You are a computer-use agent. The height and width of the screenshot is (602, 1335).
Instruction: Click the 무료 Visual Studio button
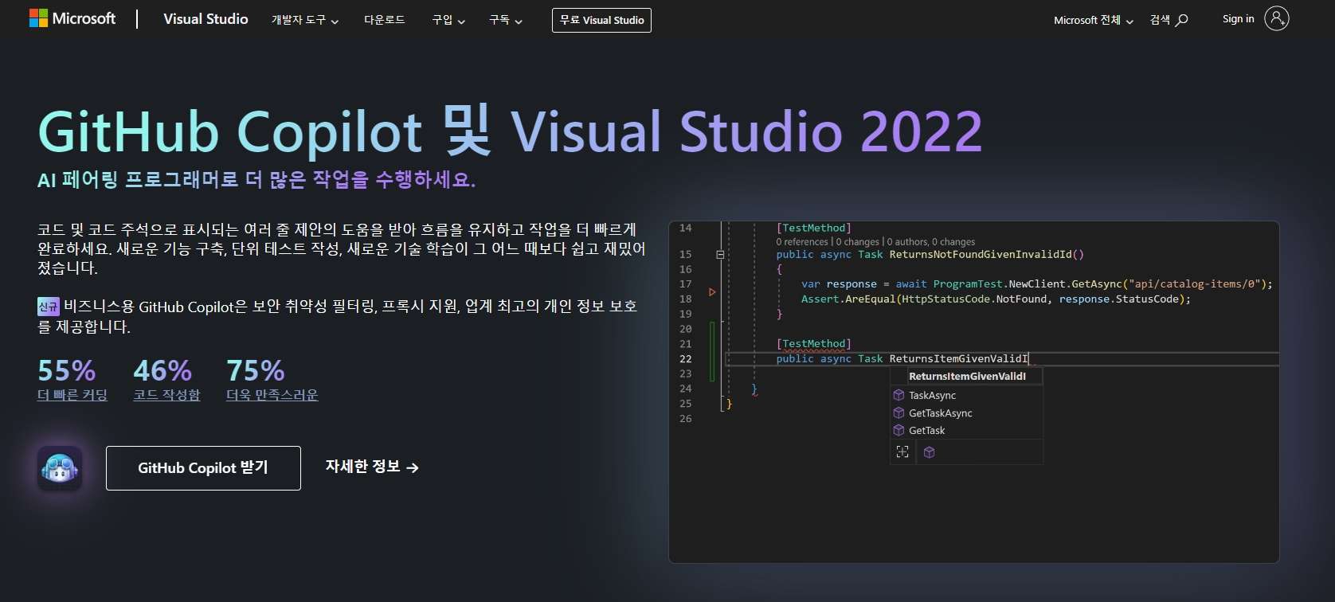click(x=601, y=20)
